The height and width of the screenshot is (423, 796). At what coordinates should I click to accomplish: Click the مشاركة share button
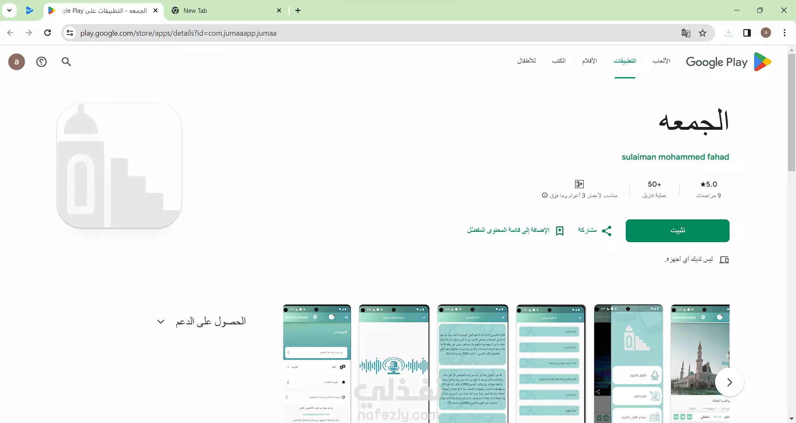point(595,231)
